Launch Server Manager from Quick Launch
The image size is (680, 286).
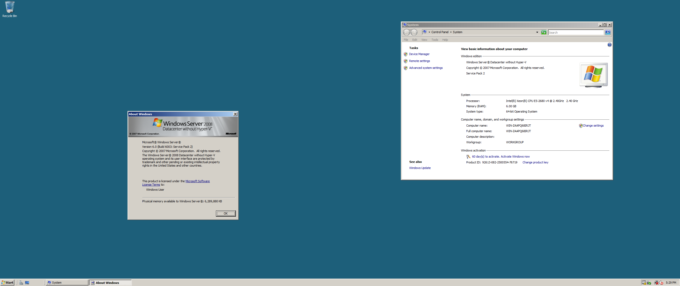click(x=21, y=283)
